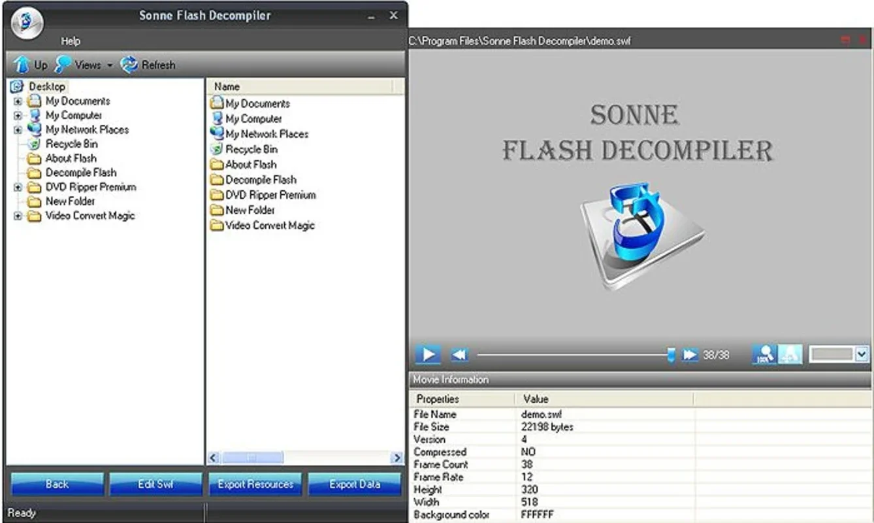Refresh the file browser
Screen dimensions: 874x523
click(148, 65)
